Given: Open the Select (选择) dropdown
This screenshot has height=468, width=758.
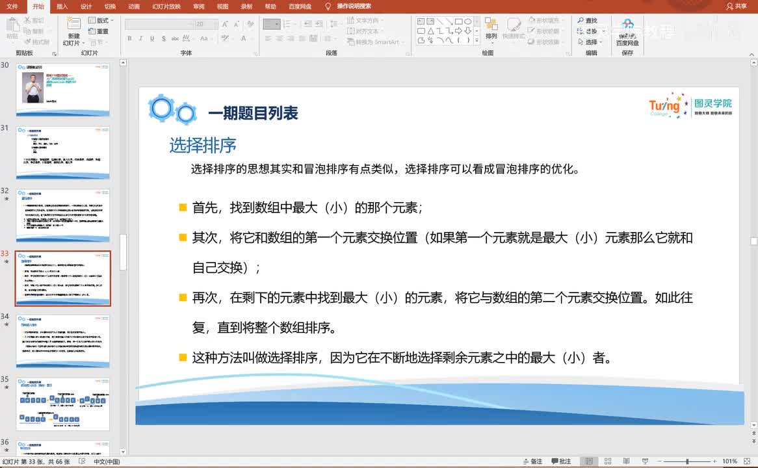Looking at the screenshot, I should [590, 42].
